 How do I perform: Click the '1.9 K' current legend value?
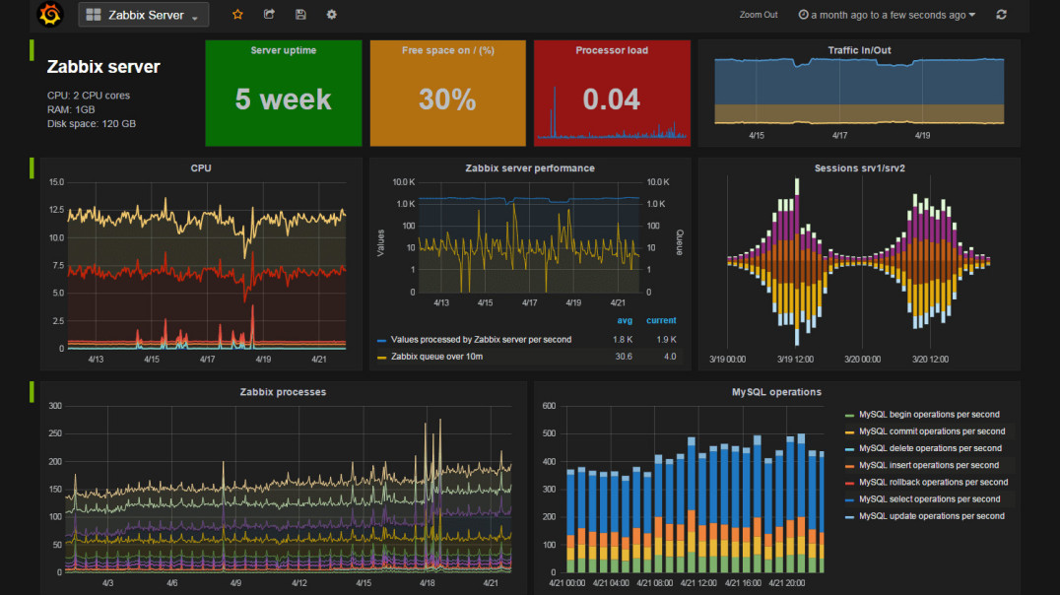pos(666,340)
